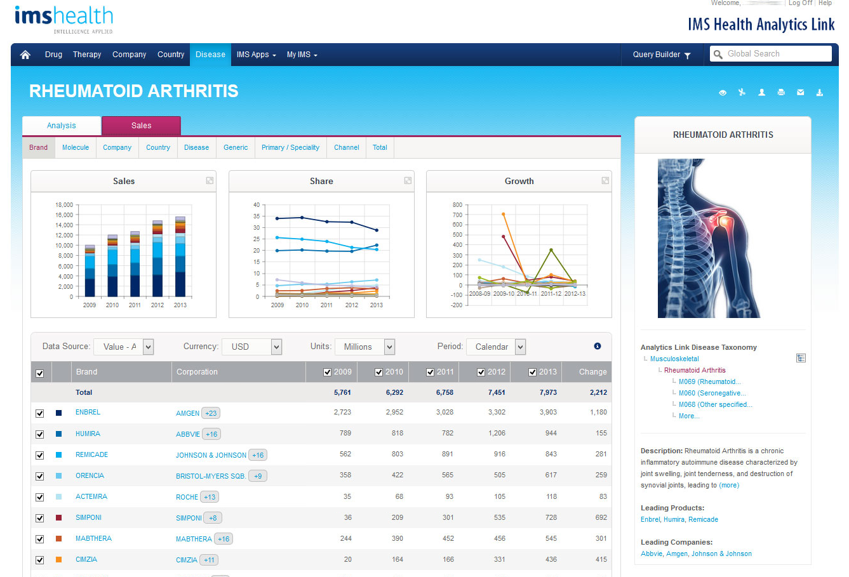Select the Primary / Speciality sub-tab

point(290,147)
